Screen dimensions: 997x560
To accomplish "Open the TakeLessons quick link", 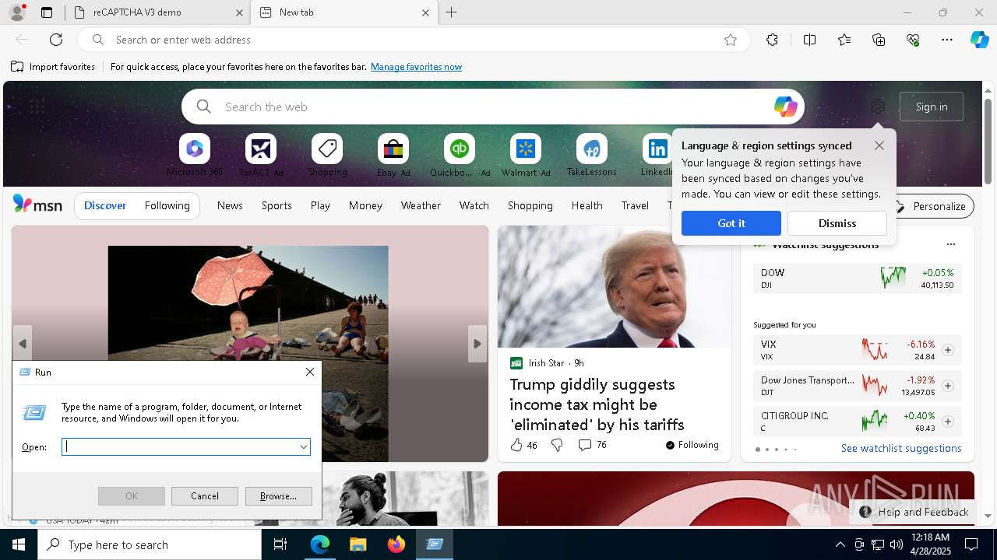I will pos(592,156).
